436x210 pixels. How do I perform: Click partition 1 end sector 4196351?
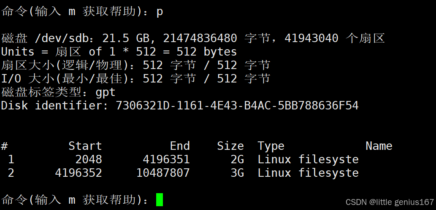point(166,159)
